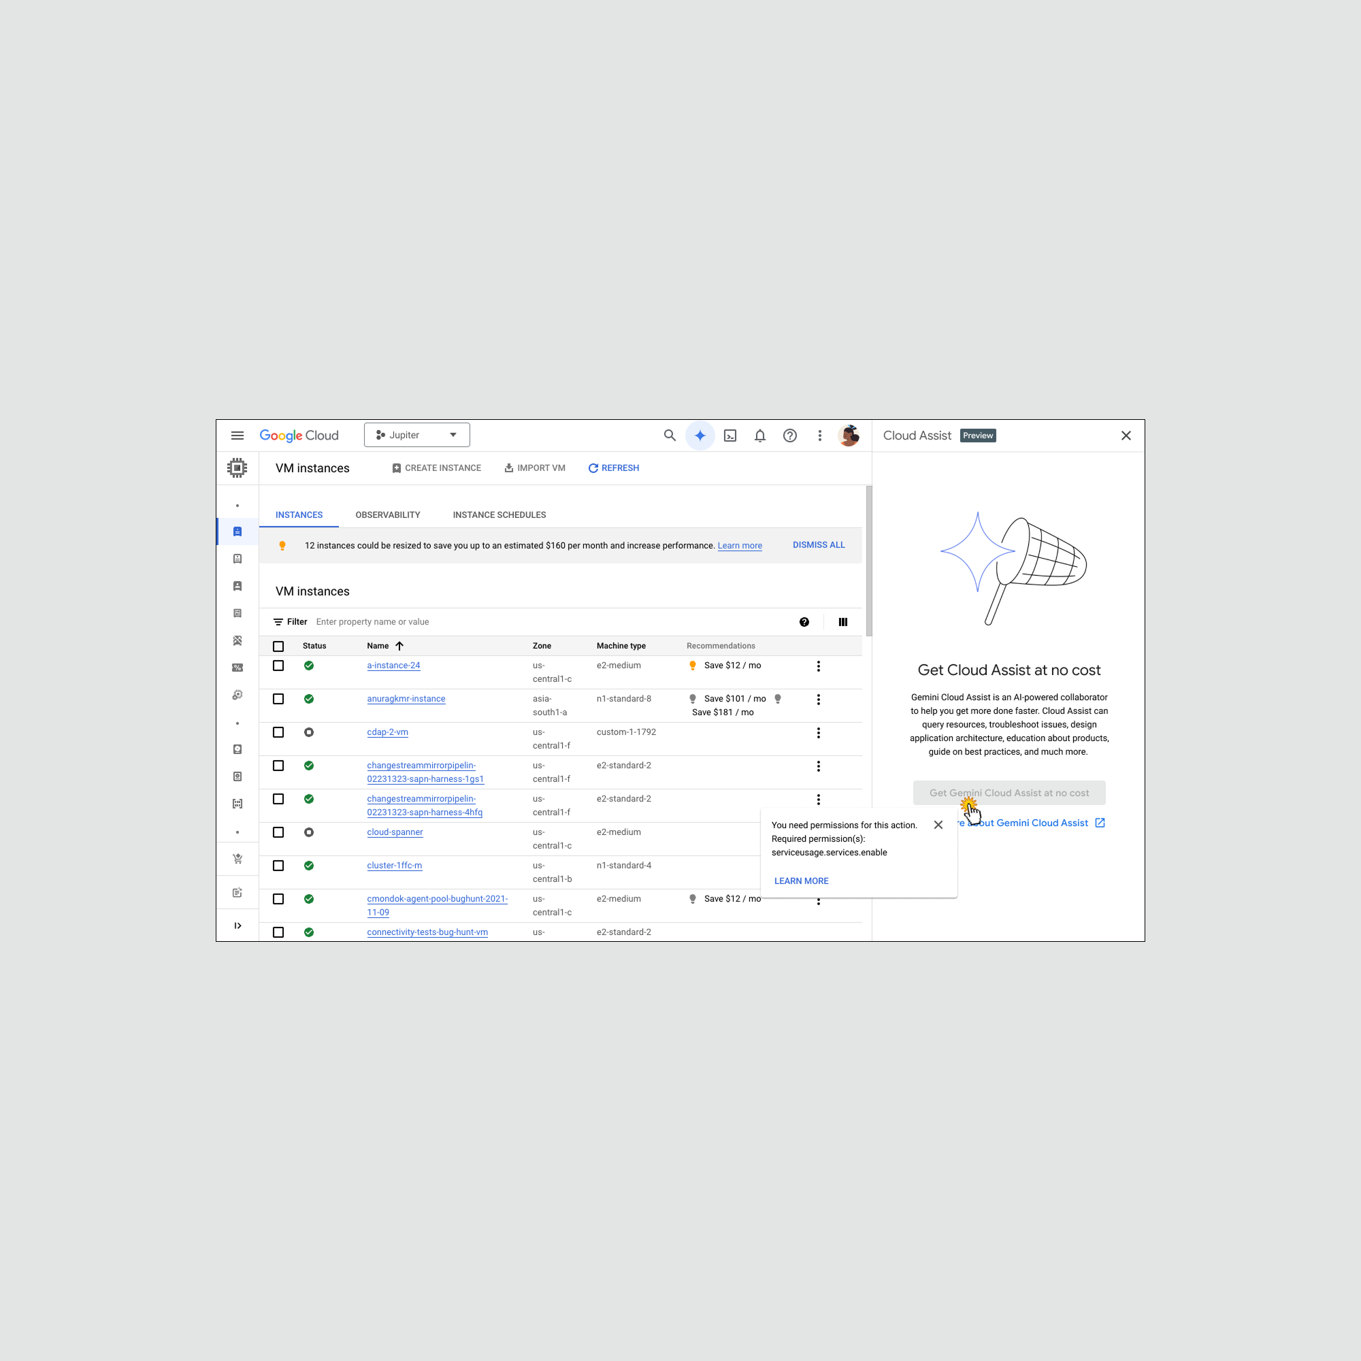Screen dimensions: 1361x1361
Task: Expand the sidebar using the bottom arrow icon
Action: 237,925
